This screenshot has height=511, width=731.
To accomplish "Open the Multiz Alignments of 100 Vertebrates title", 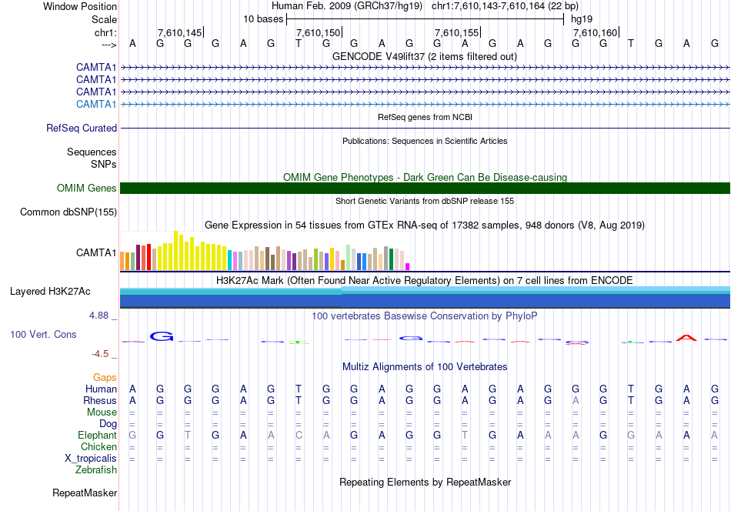I will (x=424, y=366).
